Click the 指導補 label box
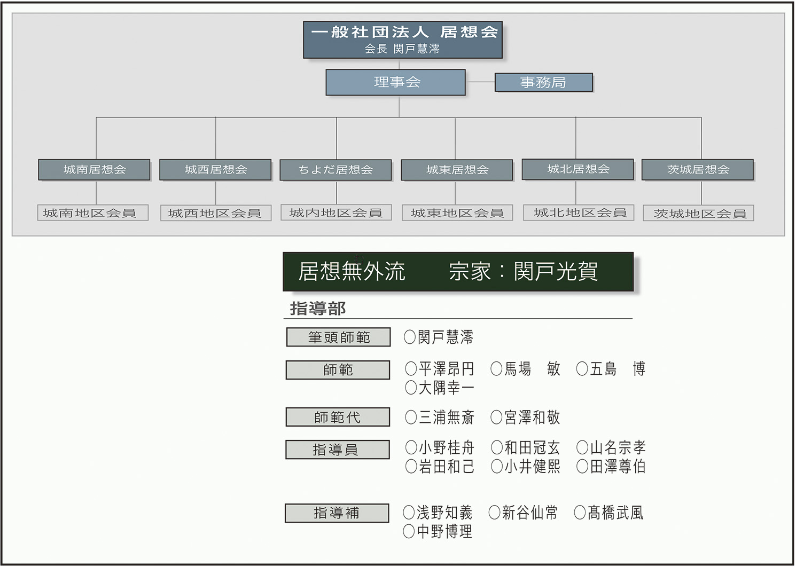The image size is (796, 567). [x=337, y=513]
